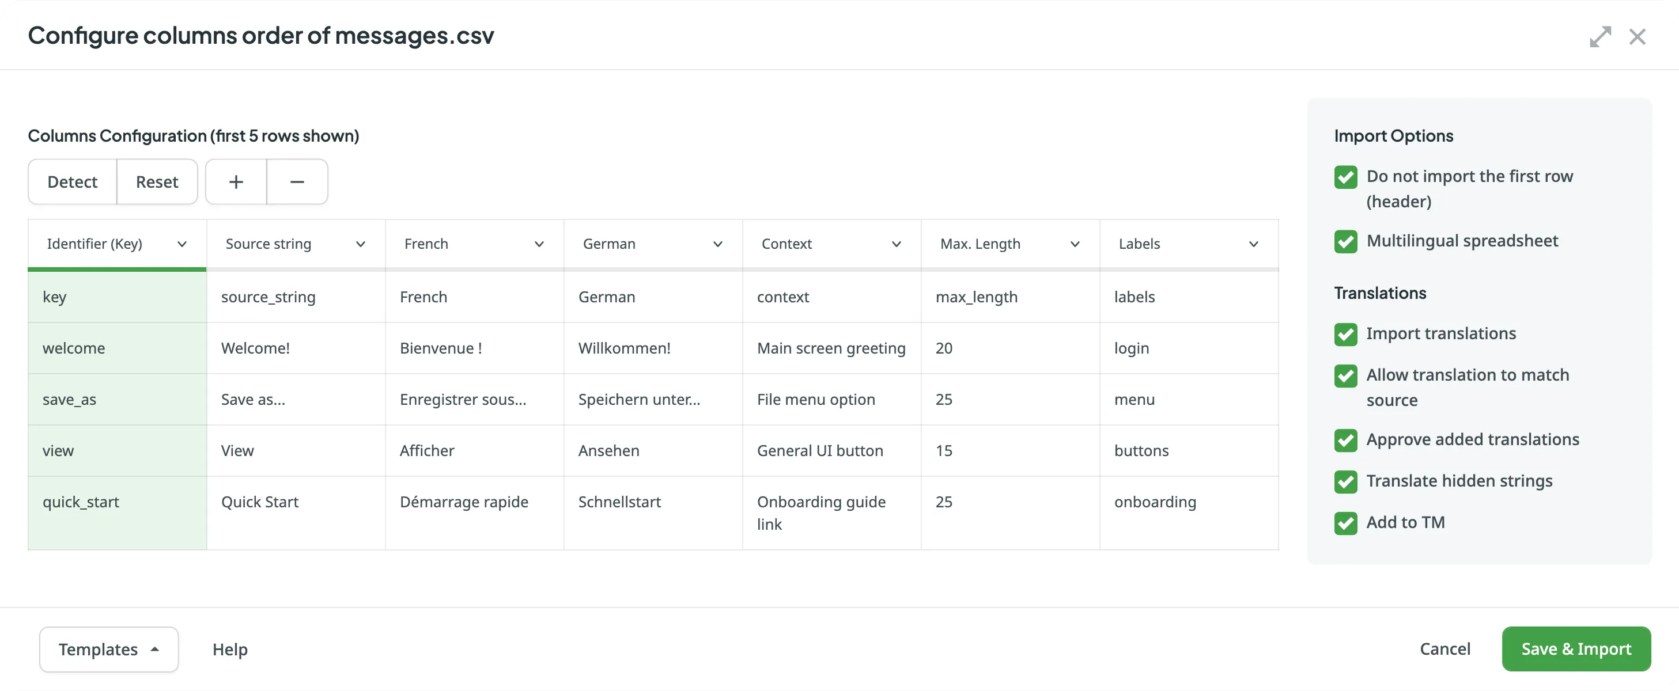Screen dimensions: 1679x691
Task: Uncheck 'Allow translation to match source'
Action: (1347, 376)
